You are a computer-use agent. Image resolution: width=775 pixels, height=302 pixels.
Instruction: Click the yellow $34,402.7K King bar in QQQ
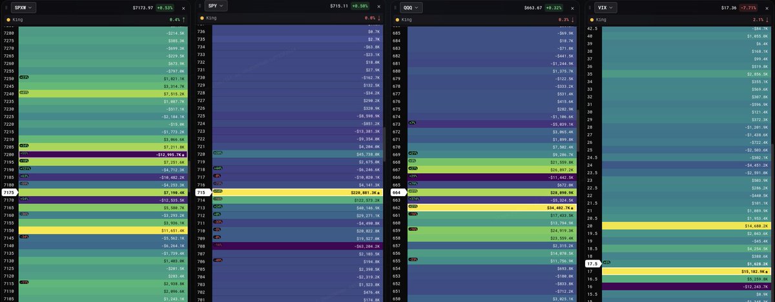pyautogui.click(x=492, y=208)
